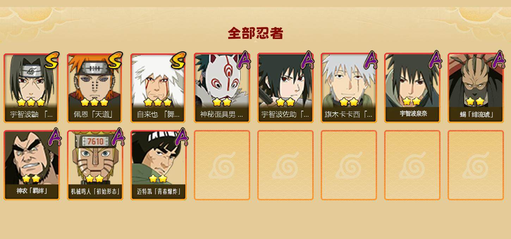Open the 佩恩「天道」 ninja card
The height and width of the screenshot is (239, 511).
(95, 88)
